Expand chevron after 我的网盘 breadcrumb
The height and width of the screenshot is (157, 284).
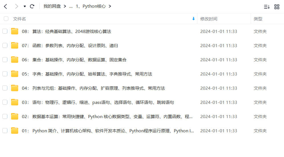[65, 6]
